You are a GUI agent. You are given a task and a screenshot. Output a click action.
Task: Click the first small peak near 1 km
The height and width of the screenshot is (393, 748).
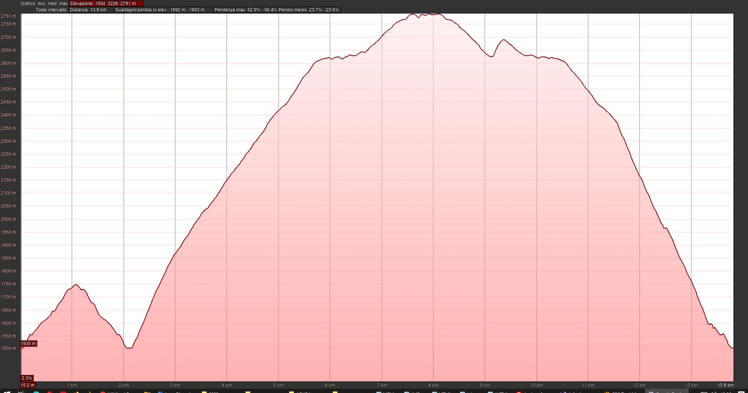(75, 285)
